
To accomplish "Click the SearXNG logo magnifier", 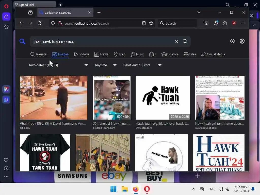I will click(x=22, y=41).
